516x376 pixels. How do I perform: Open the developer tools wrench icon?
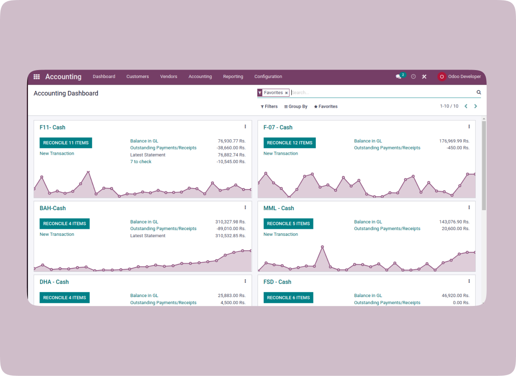click(424, 77)
